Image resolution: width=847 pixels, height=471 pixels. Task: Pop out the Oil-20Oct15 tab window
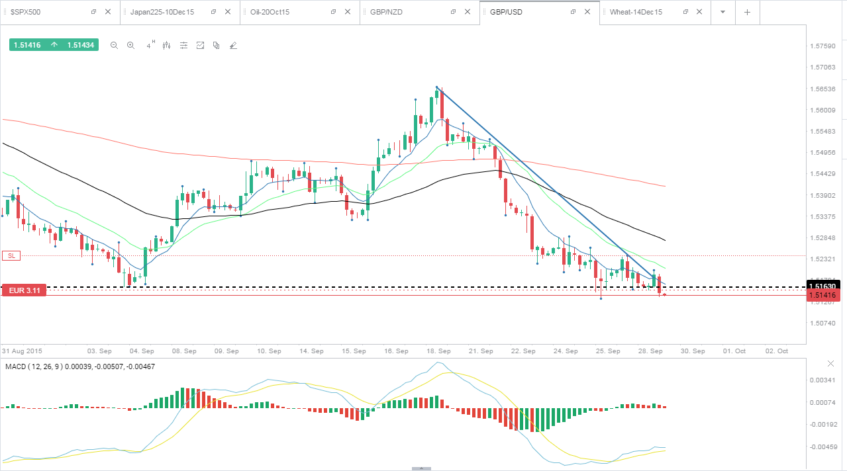332,12
